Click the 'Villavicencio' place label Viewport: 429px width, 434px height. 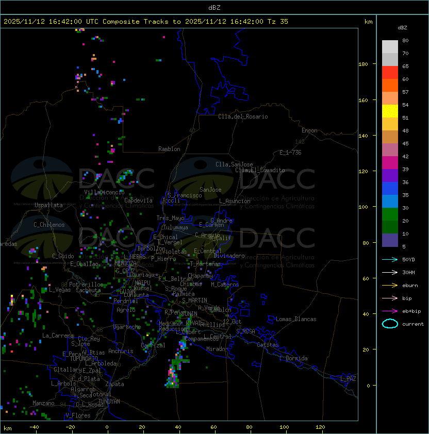pos(104,192)
